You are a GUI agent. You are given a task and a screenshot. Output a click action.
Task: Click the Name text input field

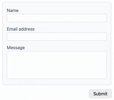coord(57,18)
